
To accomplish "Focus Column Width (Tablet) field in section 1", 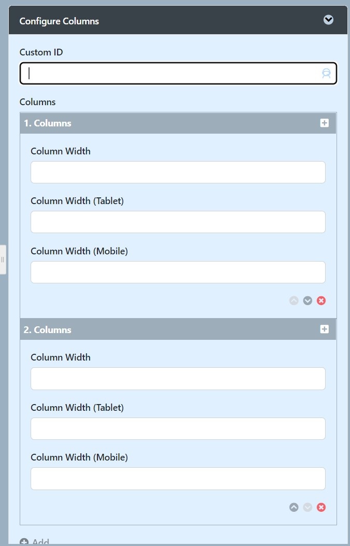I will tap(178, 222).
